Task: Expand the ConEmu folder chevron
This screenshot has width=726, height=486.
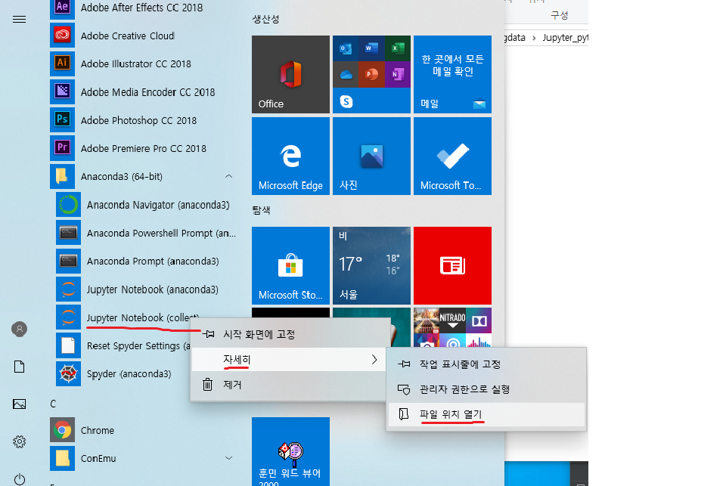Action: click(228, 458)
